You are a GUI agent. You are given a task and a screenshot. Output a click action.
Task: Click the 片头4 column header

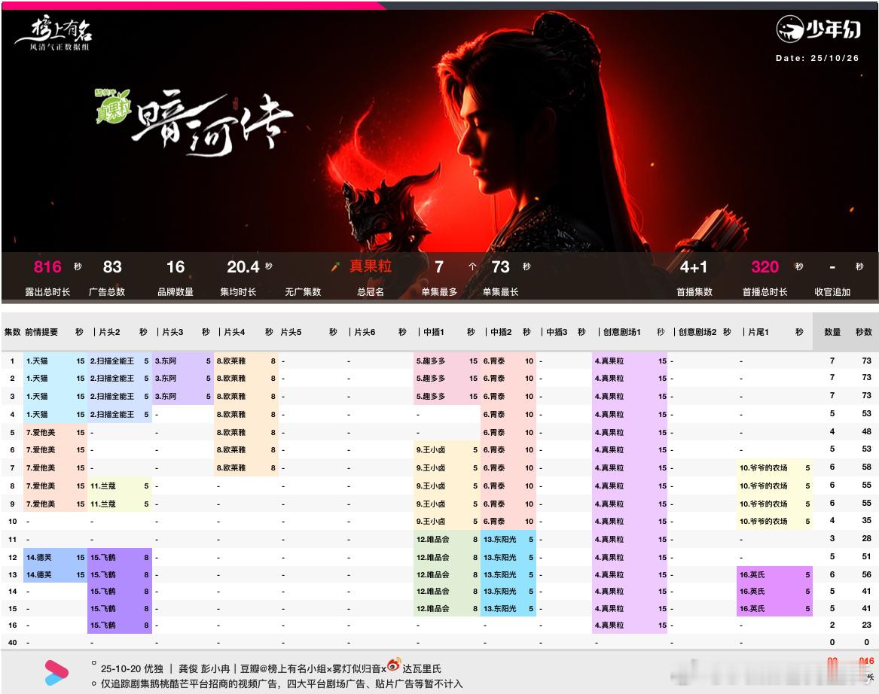click(x=234, y=332)
